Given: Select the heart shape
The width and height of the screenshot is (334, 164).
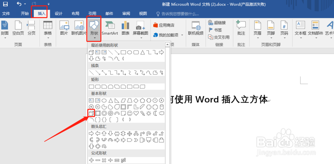Looking at the screenshot, I should [x=136, y=113].
